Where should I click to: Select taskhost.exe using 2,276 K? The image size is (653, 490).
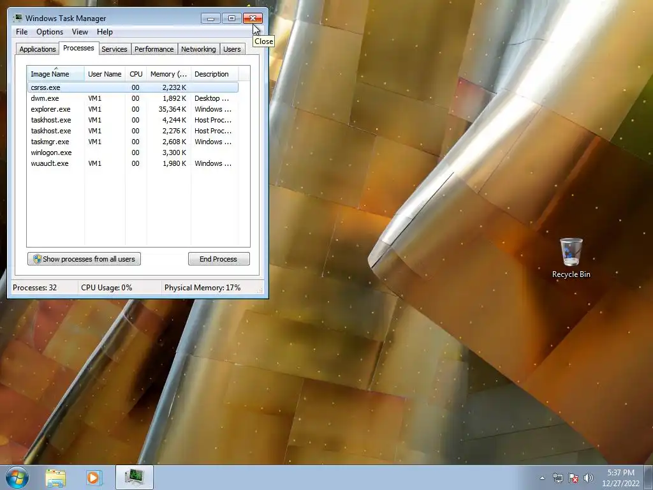click(x=133, y=131)
